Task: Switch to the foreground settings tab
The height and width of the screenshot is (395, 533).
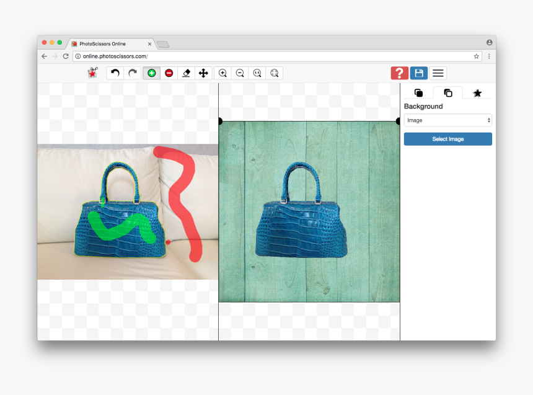Action: click(x=419, y=93)
